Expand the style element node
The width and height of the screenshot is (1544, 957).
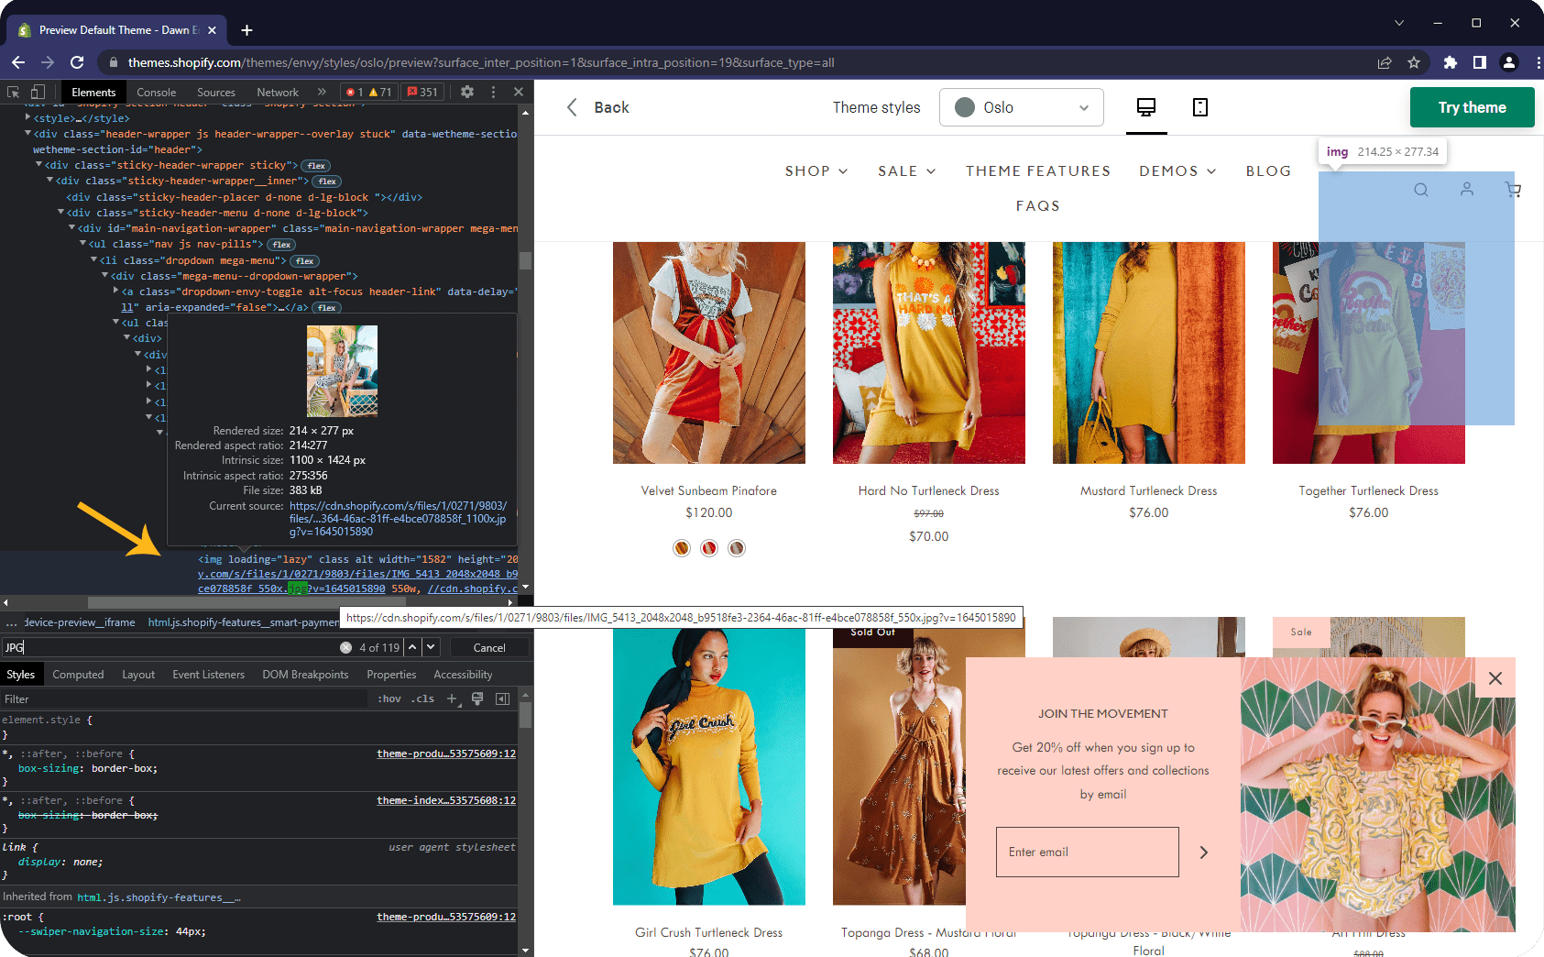[28, 118]
